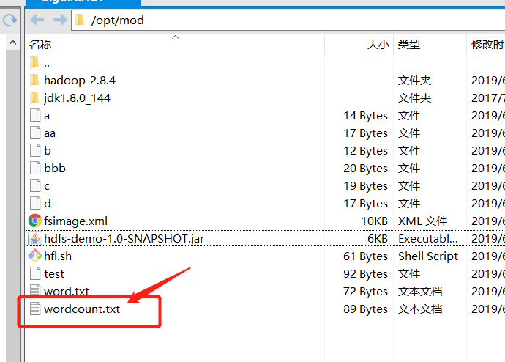Click the folder icon in the address bar

80,20
